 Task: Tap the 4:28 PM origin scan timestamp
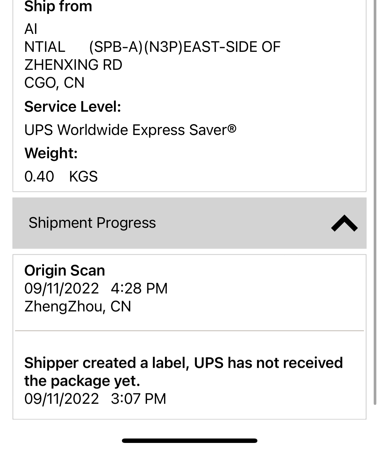[139, 288]
